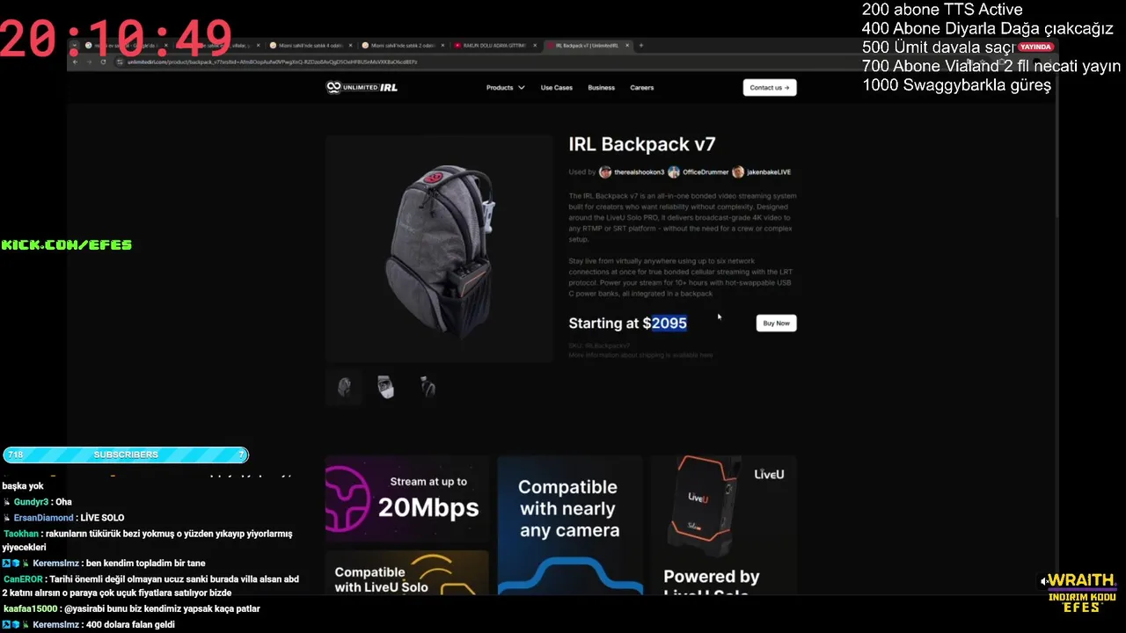
Task: Click KeremsImz '400 dolara falan geldi' message
Action: [x=129, y=625]
